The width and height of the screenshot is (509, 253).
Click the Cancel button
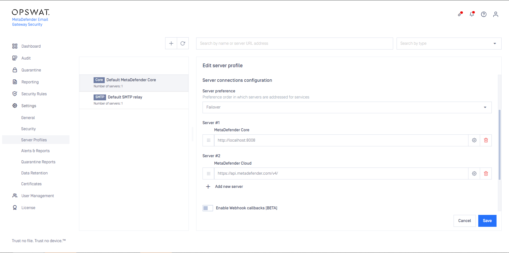tap(465, 221)
